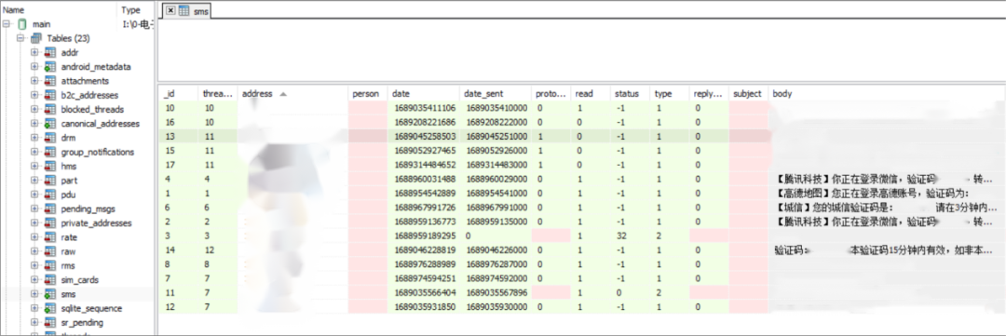The width and height of the screenshot is (1006, 336).
Task: Sort by the date column header
Action: coord(424,94)
